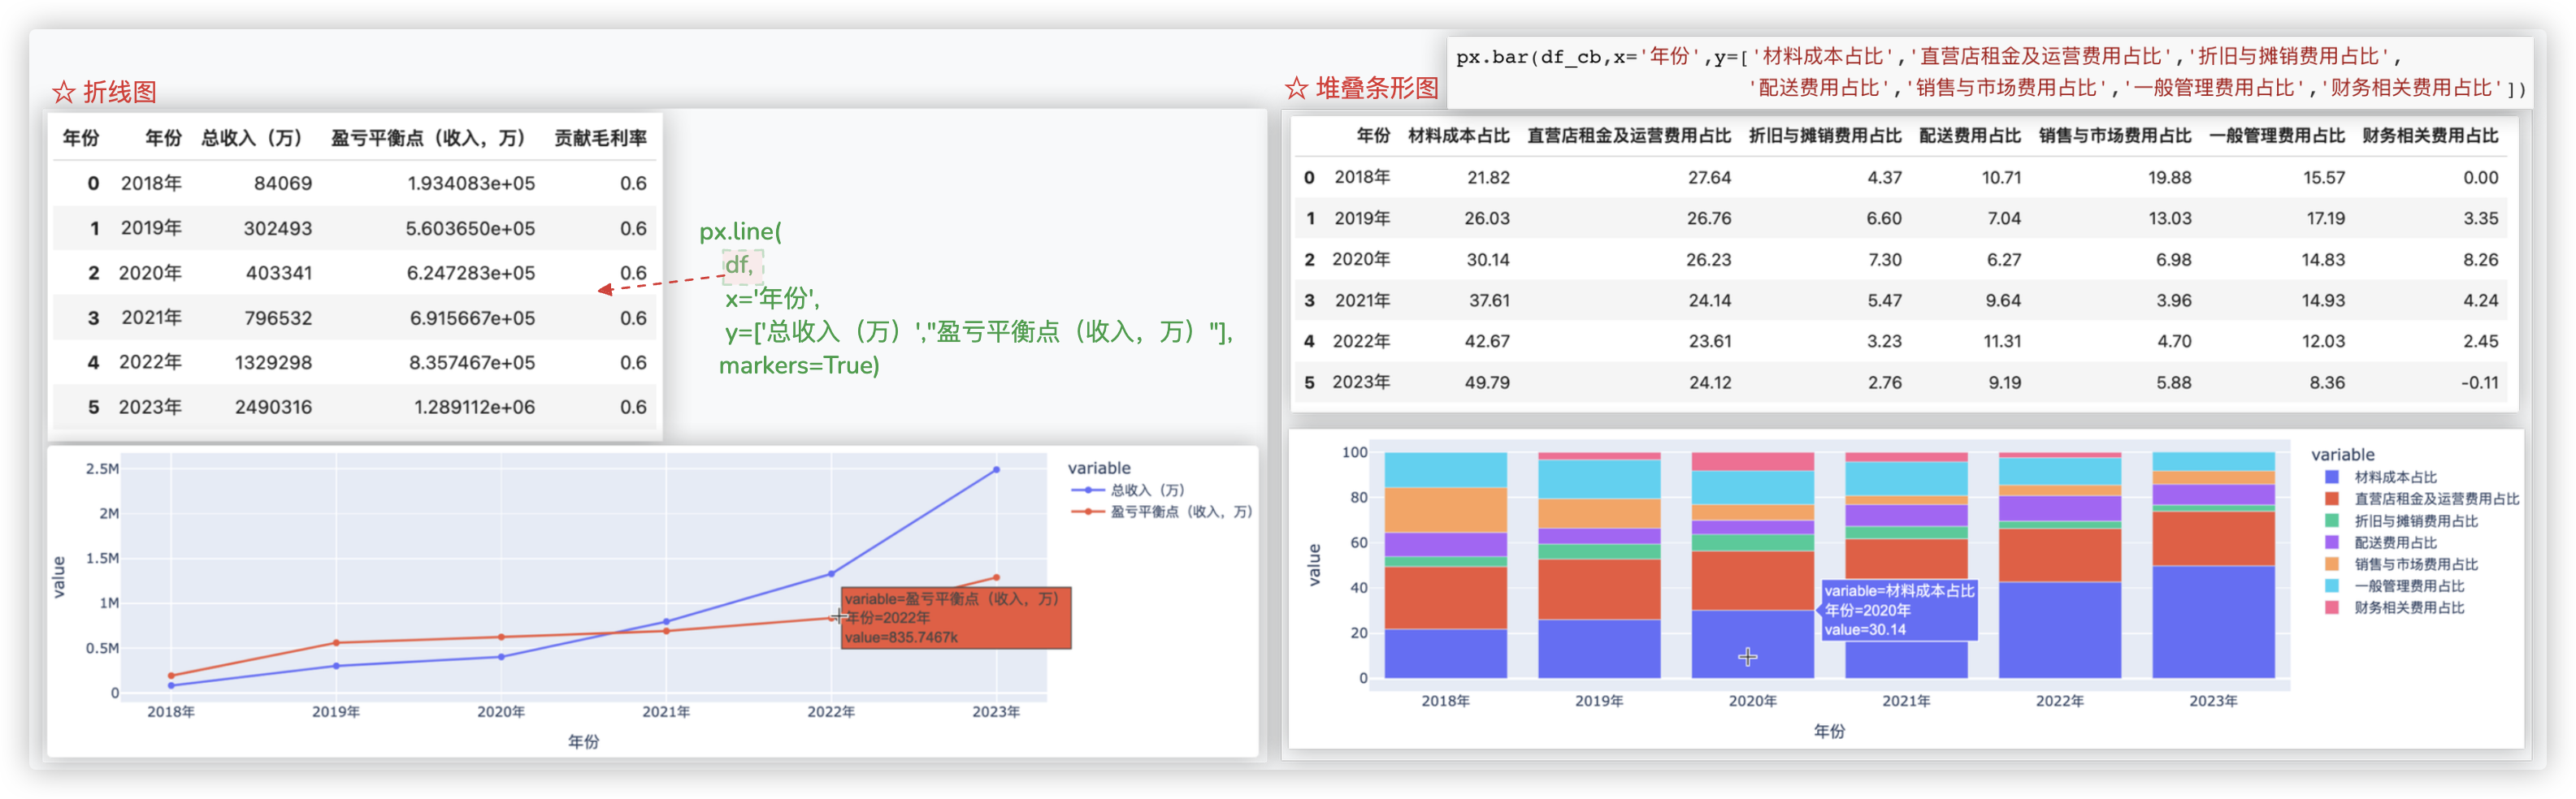
Task: Click the 2019年 盈亏平衡点 marker on line chart
Action: coord(336,642)
